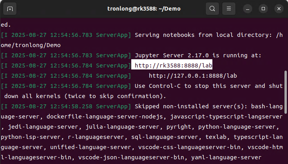Click 'unified-language-server' text

tap(91, 147)
